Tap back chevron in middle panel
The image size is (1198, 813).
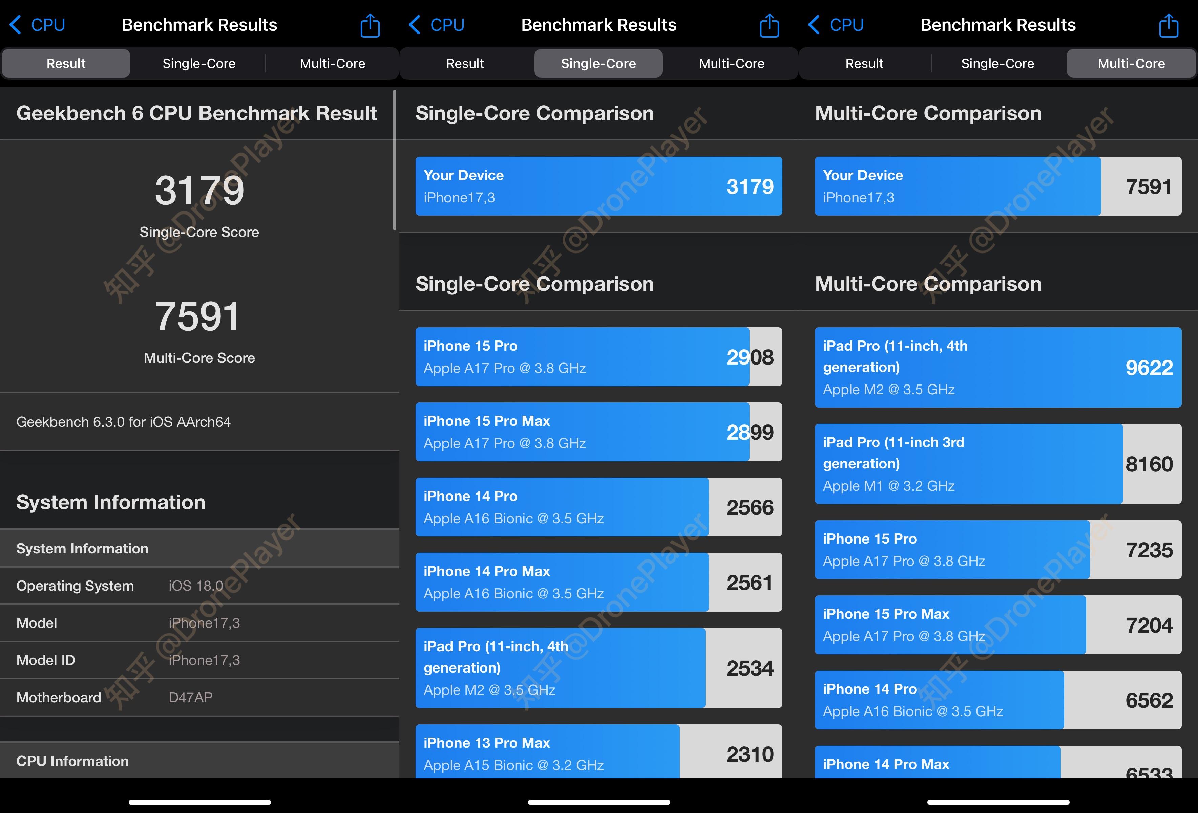pyautogui.click(x=415, y=25)
